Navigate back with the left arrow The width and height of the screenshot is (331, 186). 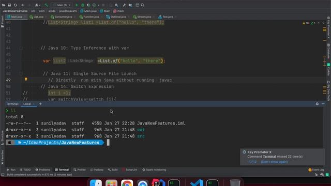click(23, 5)
